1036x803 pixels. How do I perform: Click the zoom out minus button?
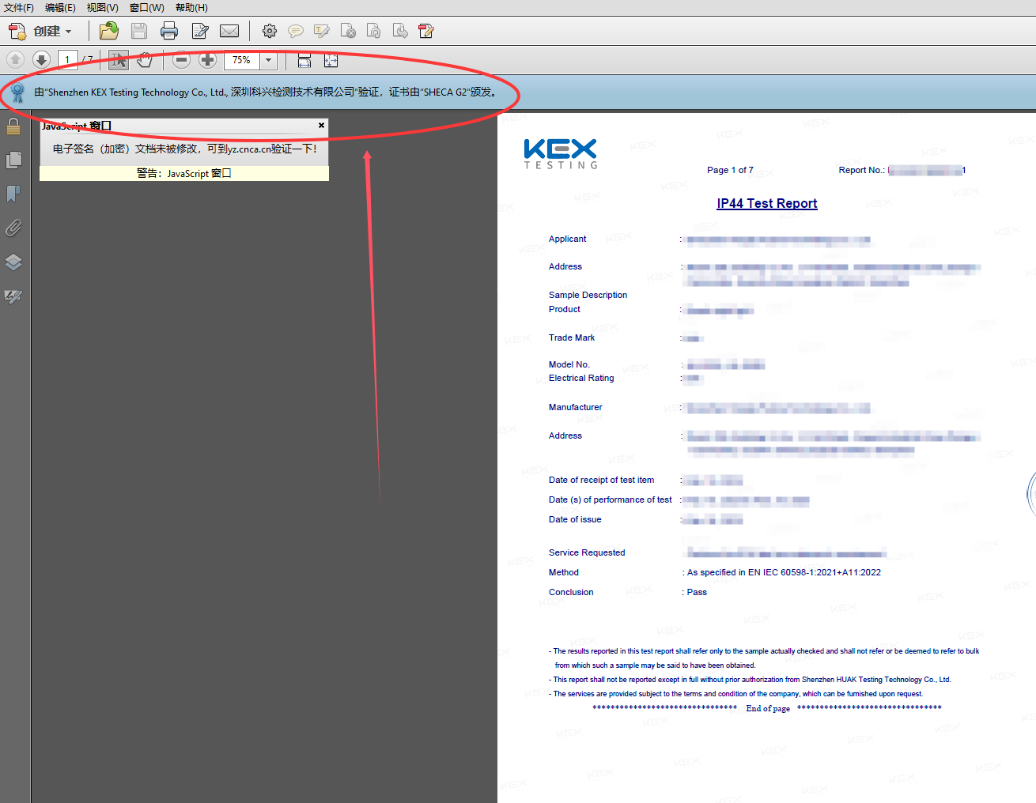(x=182, y=60)
